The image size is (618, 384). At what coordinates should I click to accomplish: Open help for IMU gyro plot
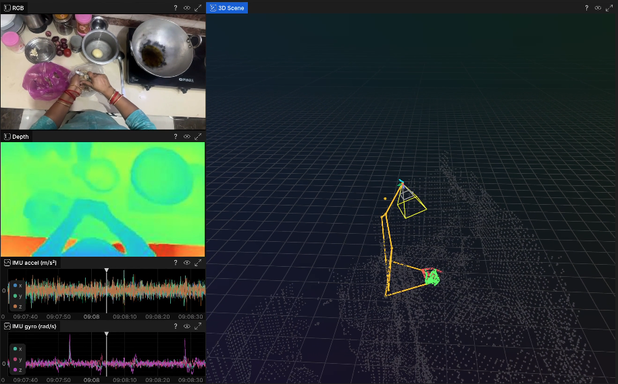(x=176, y=326)
